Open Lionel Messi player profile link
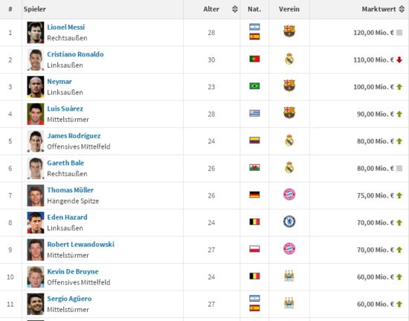The height and width of the screenshot is (321, 409). tap(66, 27)
